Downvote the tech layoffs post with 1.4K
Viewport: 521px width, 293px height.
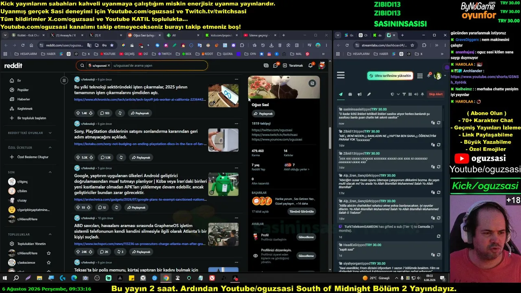coord(91,113)
